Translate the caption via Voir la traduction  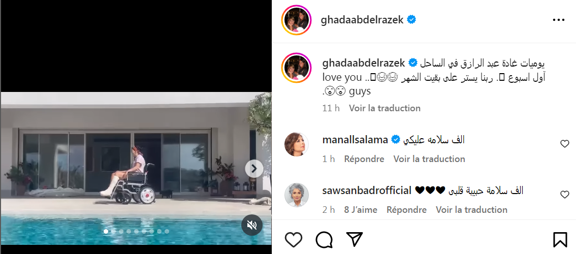385,108
